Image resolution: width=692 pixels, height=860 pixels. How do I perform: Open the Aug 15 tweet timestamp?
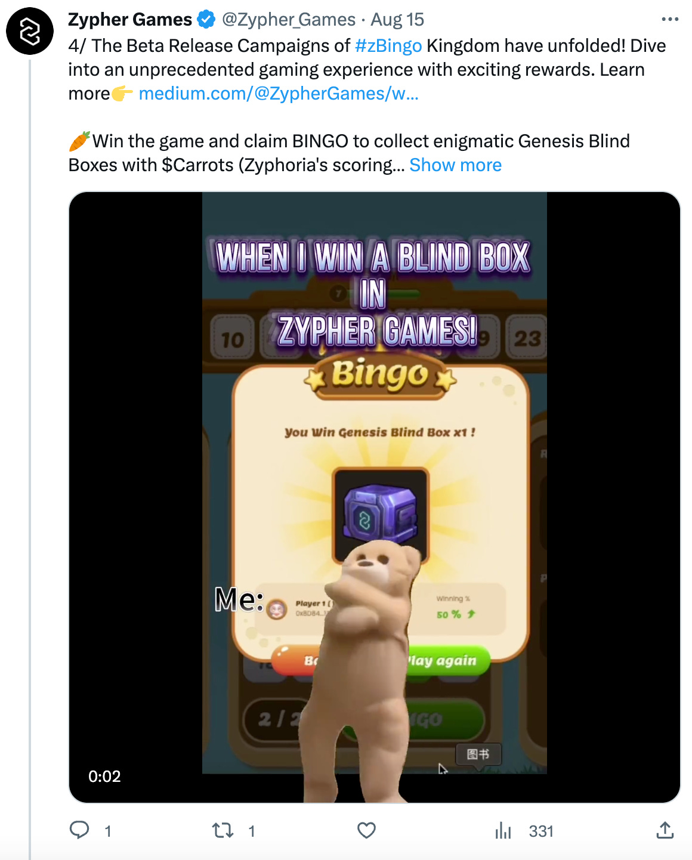397,20
